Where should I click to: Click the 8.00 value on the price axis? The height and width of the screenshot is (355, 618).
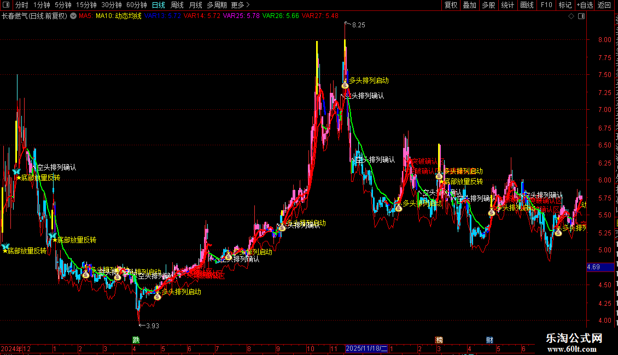point(604,40)
